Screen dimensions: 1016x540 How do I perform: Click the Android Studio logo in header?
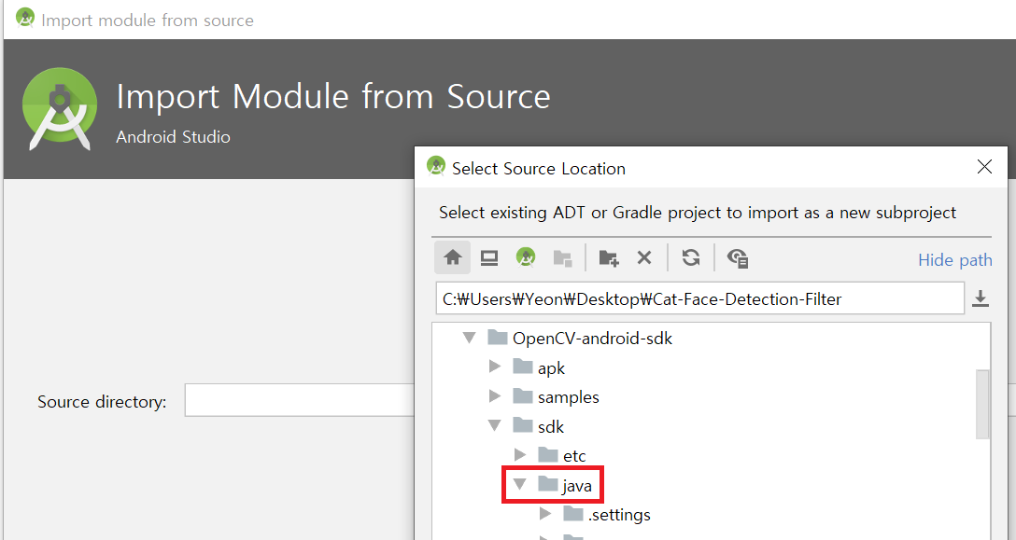pyautogui.click(x=60, y=108)
